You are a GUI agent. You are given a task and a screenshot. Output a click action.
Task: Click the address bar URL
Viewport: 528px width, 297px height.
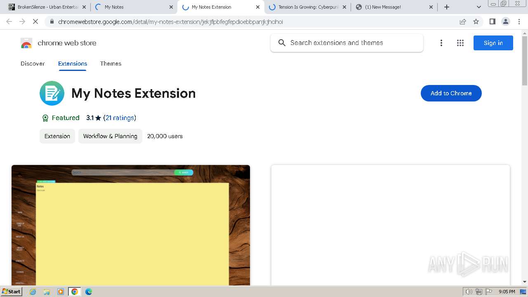click(170, 21)
